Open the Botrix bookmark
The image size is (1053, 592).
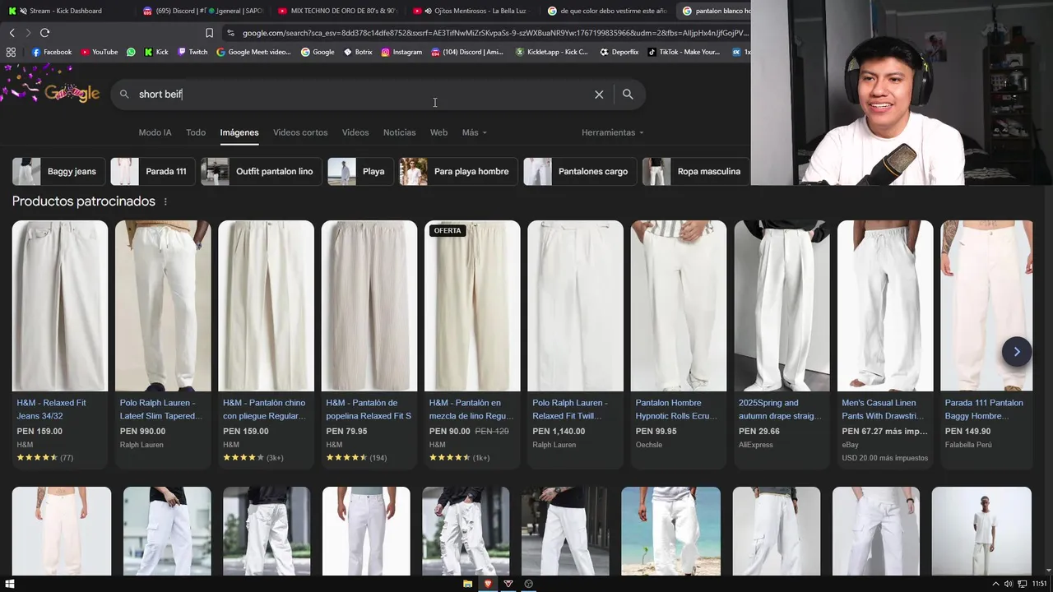tap(358, 52)
